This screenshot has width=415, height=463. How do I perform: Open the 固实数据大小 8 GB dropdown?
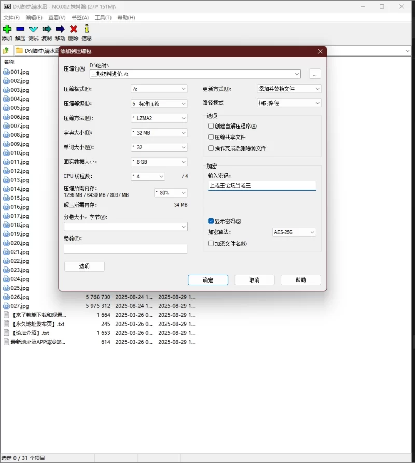tap(159, 162)
